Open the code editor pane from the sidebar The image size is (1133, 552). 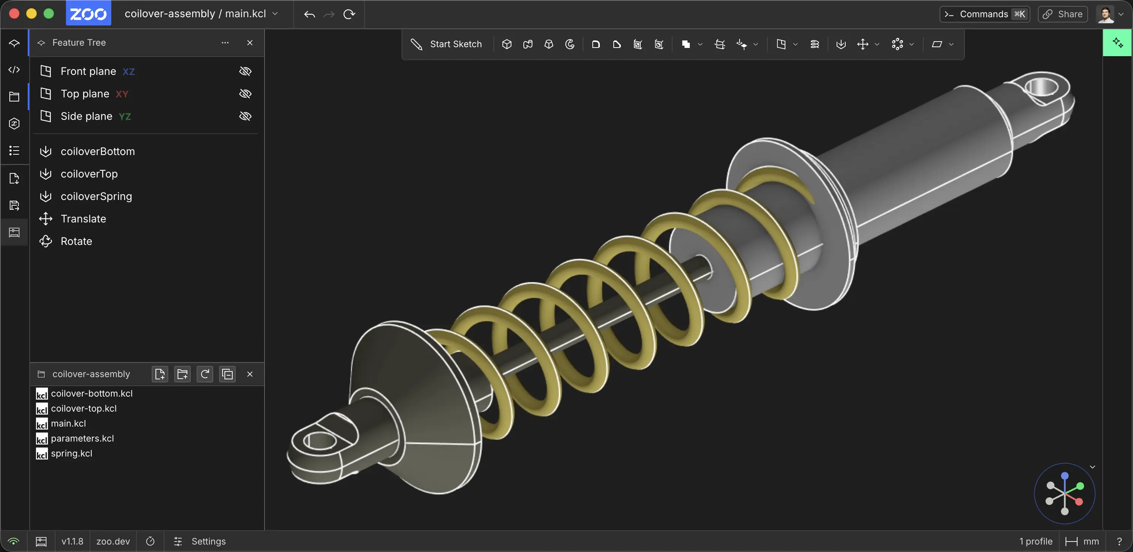pos(14,69)
